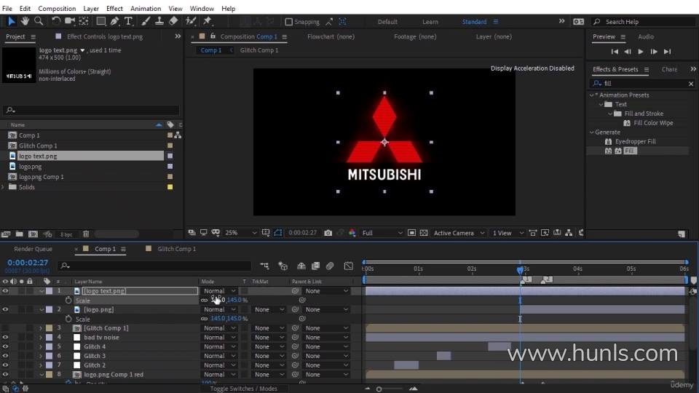The width and height of the screenshot is (699, 393).
Task: Select the Selection arrow tool
Action: pos(11,21)
